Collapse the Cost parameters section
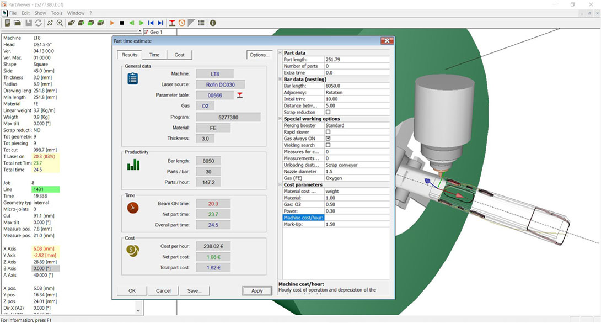 (x=280, y=185)
